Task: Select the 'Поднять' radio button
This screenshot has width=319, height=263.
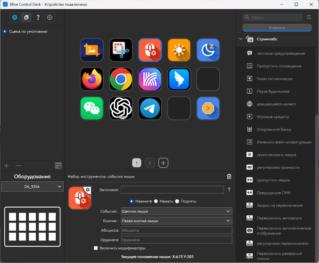Action: click(177, 201)
